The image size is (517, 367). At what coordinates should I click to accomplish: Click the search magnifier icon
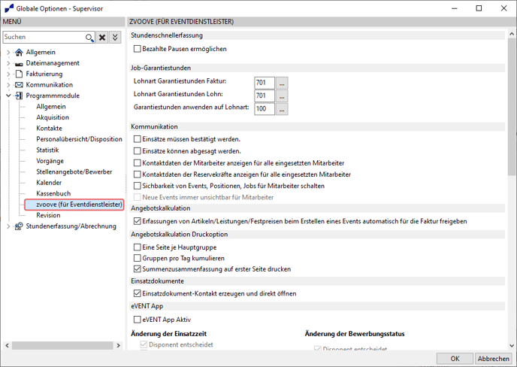[x=89, y=38]
